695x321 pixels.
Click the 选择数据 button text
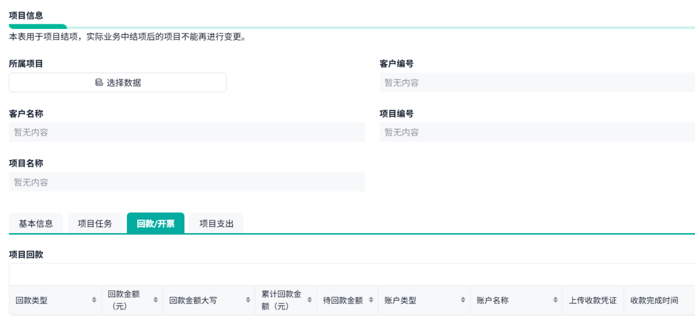123,83
